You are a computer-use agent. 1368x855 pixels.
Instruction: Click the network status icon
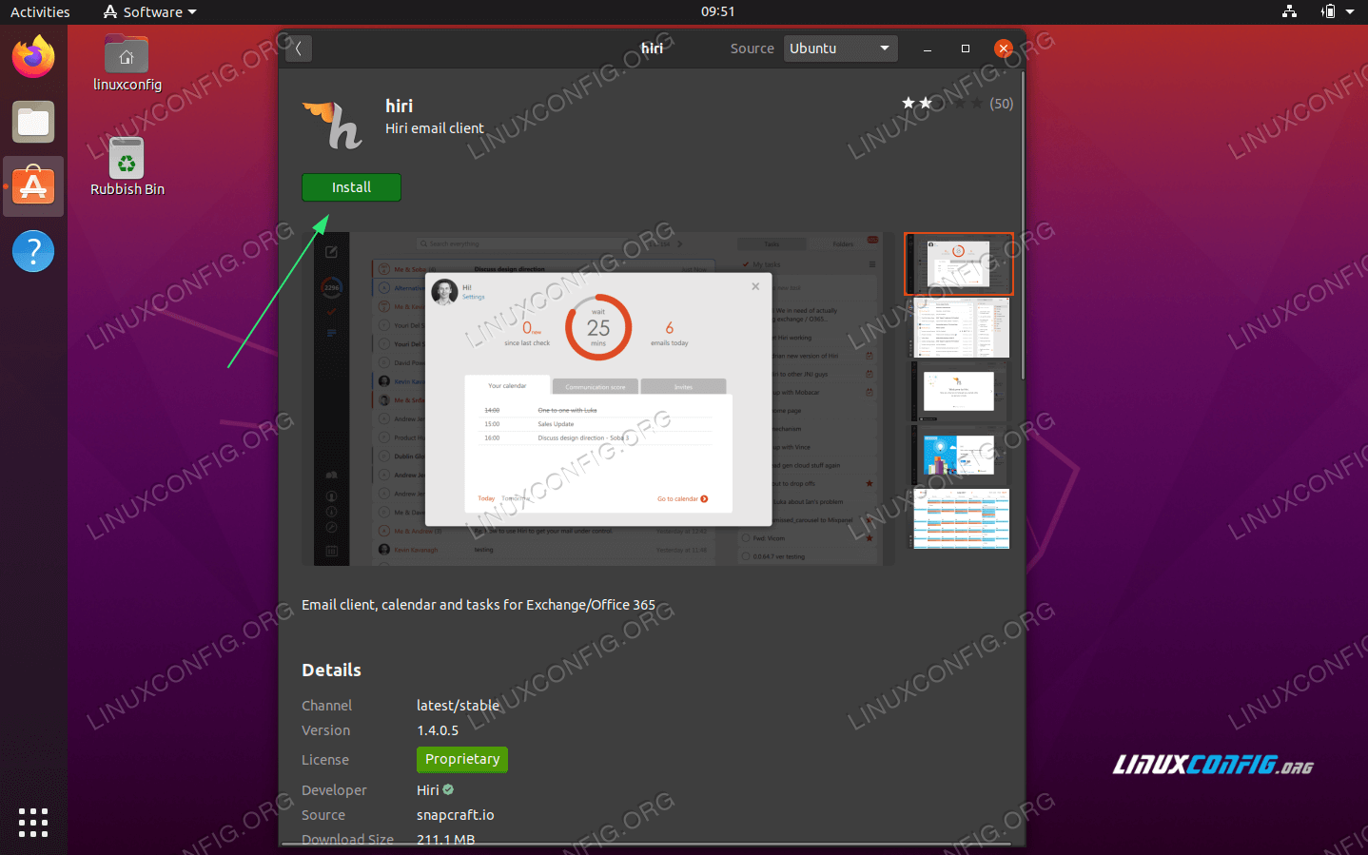(1289, 11)
